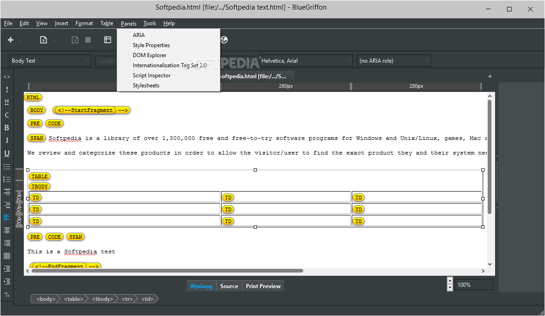Toggle the angle brackets tag icon

[x=6, y=77]
